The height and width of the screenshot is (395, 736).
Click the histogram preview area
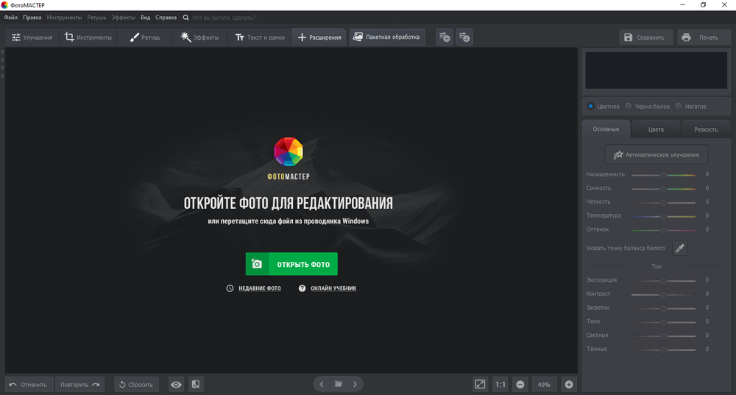657,71
